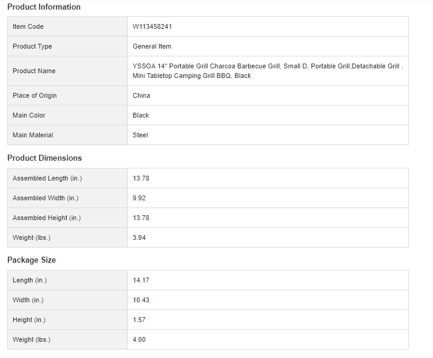
Task: Click the Package Size heading
Action: pos(31,260)
